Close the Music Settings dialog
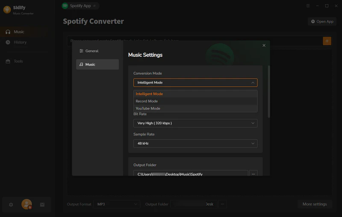Image resolution: width=342 pixels, height=217 pixels. [x=264, y=45]
